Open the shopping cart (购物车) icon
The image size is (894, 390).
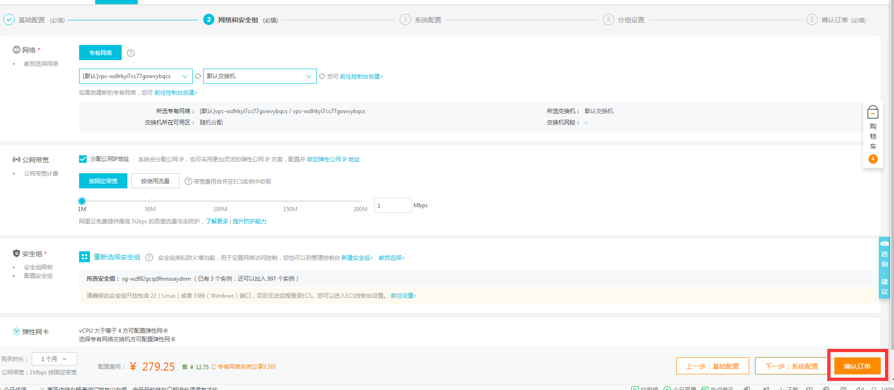[873, 113]
